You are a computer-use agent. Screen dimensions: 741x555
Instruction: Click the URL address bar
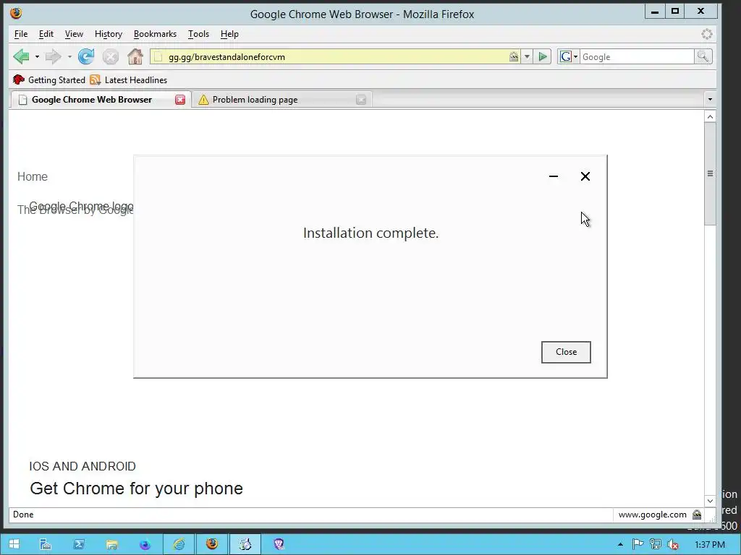[336, 56]
